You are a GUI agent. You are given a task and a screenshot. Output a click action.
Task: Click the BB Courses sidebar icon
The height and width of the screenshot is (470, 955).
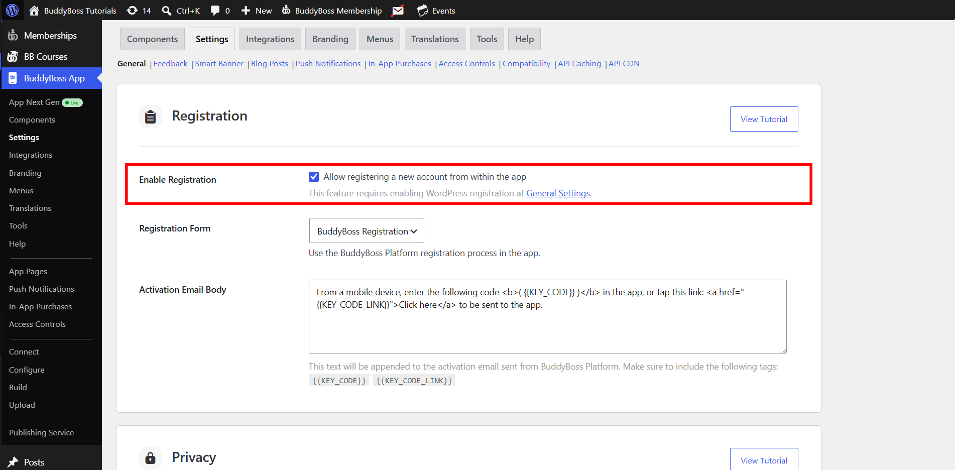tap(13, 57)
